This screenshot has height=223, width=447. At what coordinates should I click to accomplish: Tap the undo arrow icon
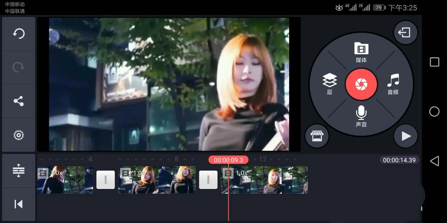(x=18, y=34)
